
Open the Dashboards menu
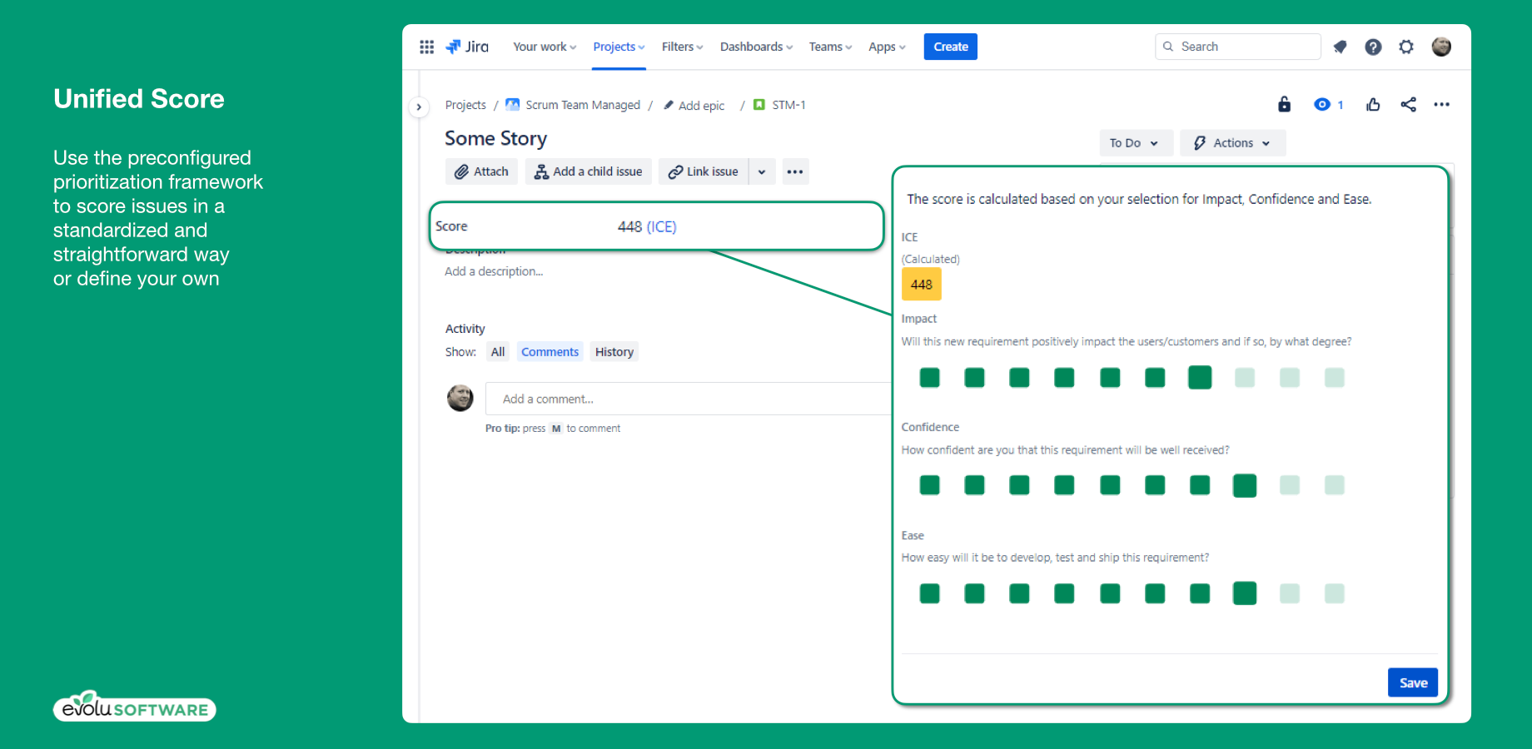coord(756,47)
